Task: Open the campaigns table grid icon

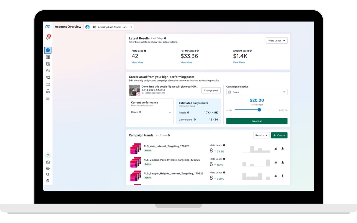Action: 48,57
